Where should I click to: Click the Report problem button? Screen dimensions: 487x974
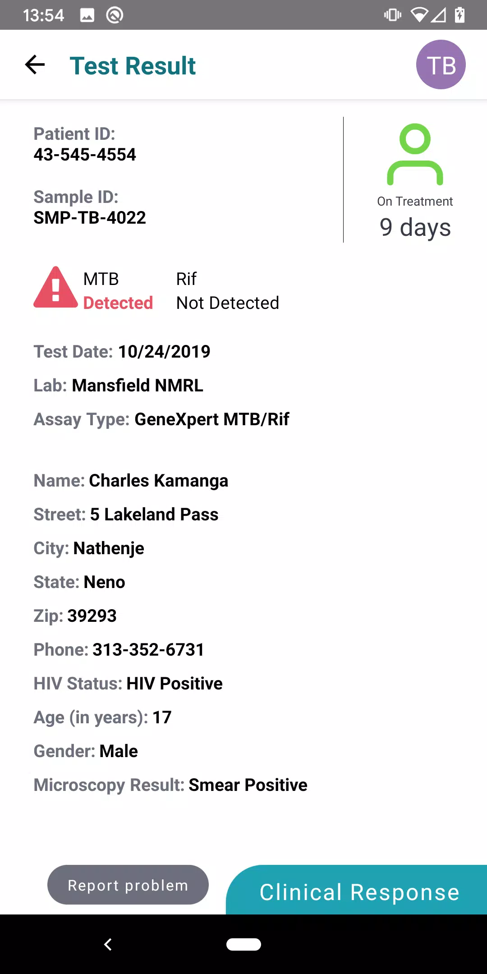128,885
